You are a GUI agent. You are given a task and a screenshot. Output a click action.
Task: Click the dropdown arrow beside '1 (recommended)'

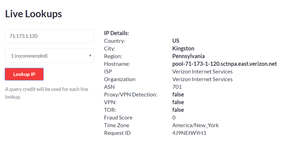tap(90, 56)
